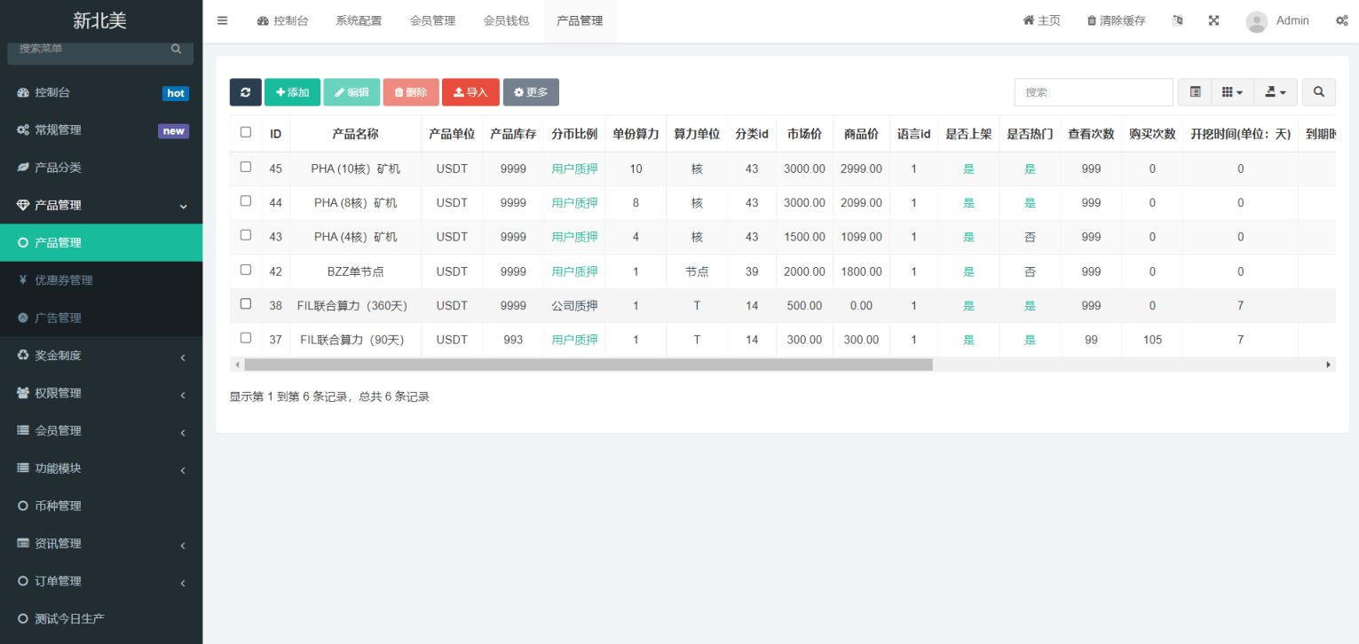Tick the checkbox on the BZZ单节点 row
The width and height of the screenshot is (1359, 644).
[245, 270]
